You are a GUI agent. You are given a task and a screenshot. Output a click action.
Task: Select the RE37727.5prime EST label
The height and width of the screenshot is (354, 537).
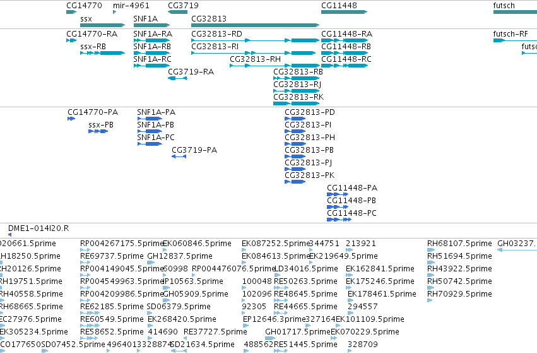215,333
